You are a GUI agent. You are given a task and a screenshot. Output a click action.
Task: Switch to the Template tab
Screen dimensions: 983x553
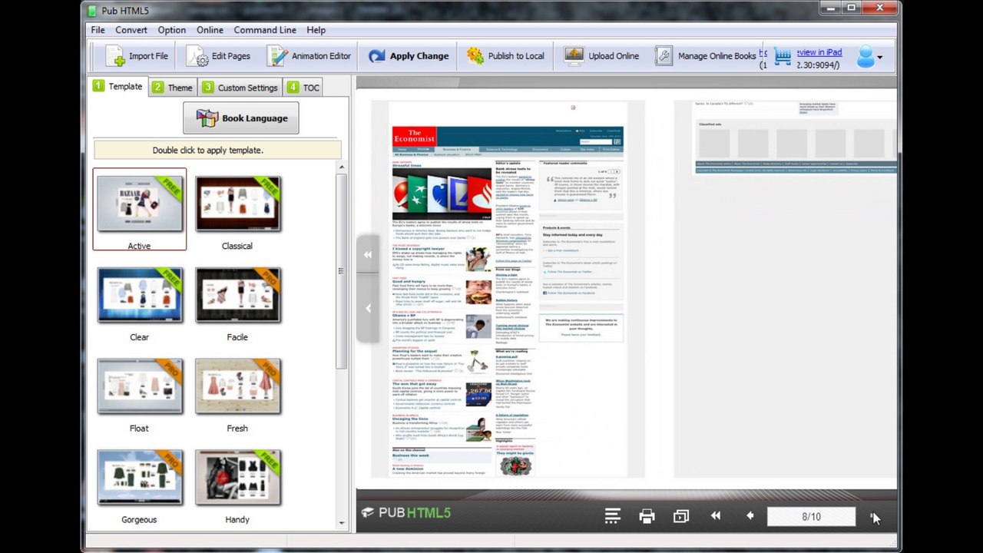(118, 86)
